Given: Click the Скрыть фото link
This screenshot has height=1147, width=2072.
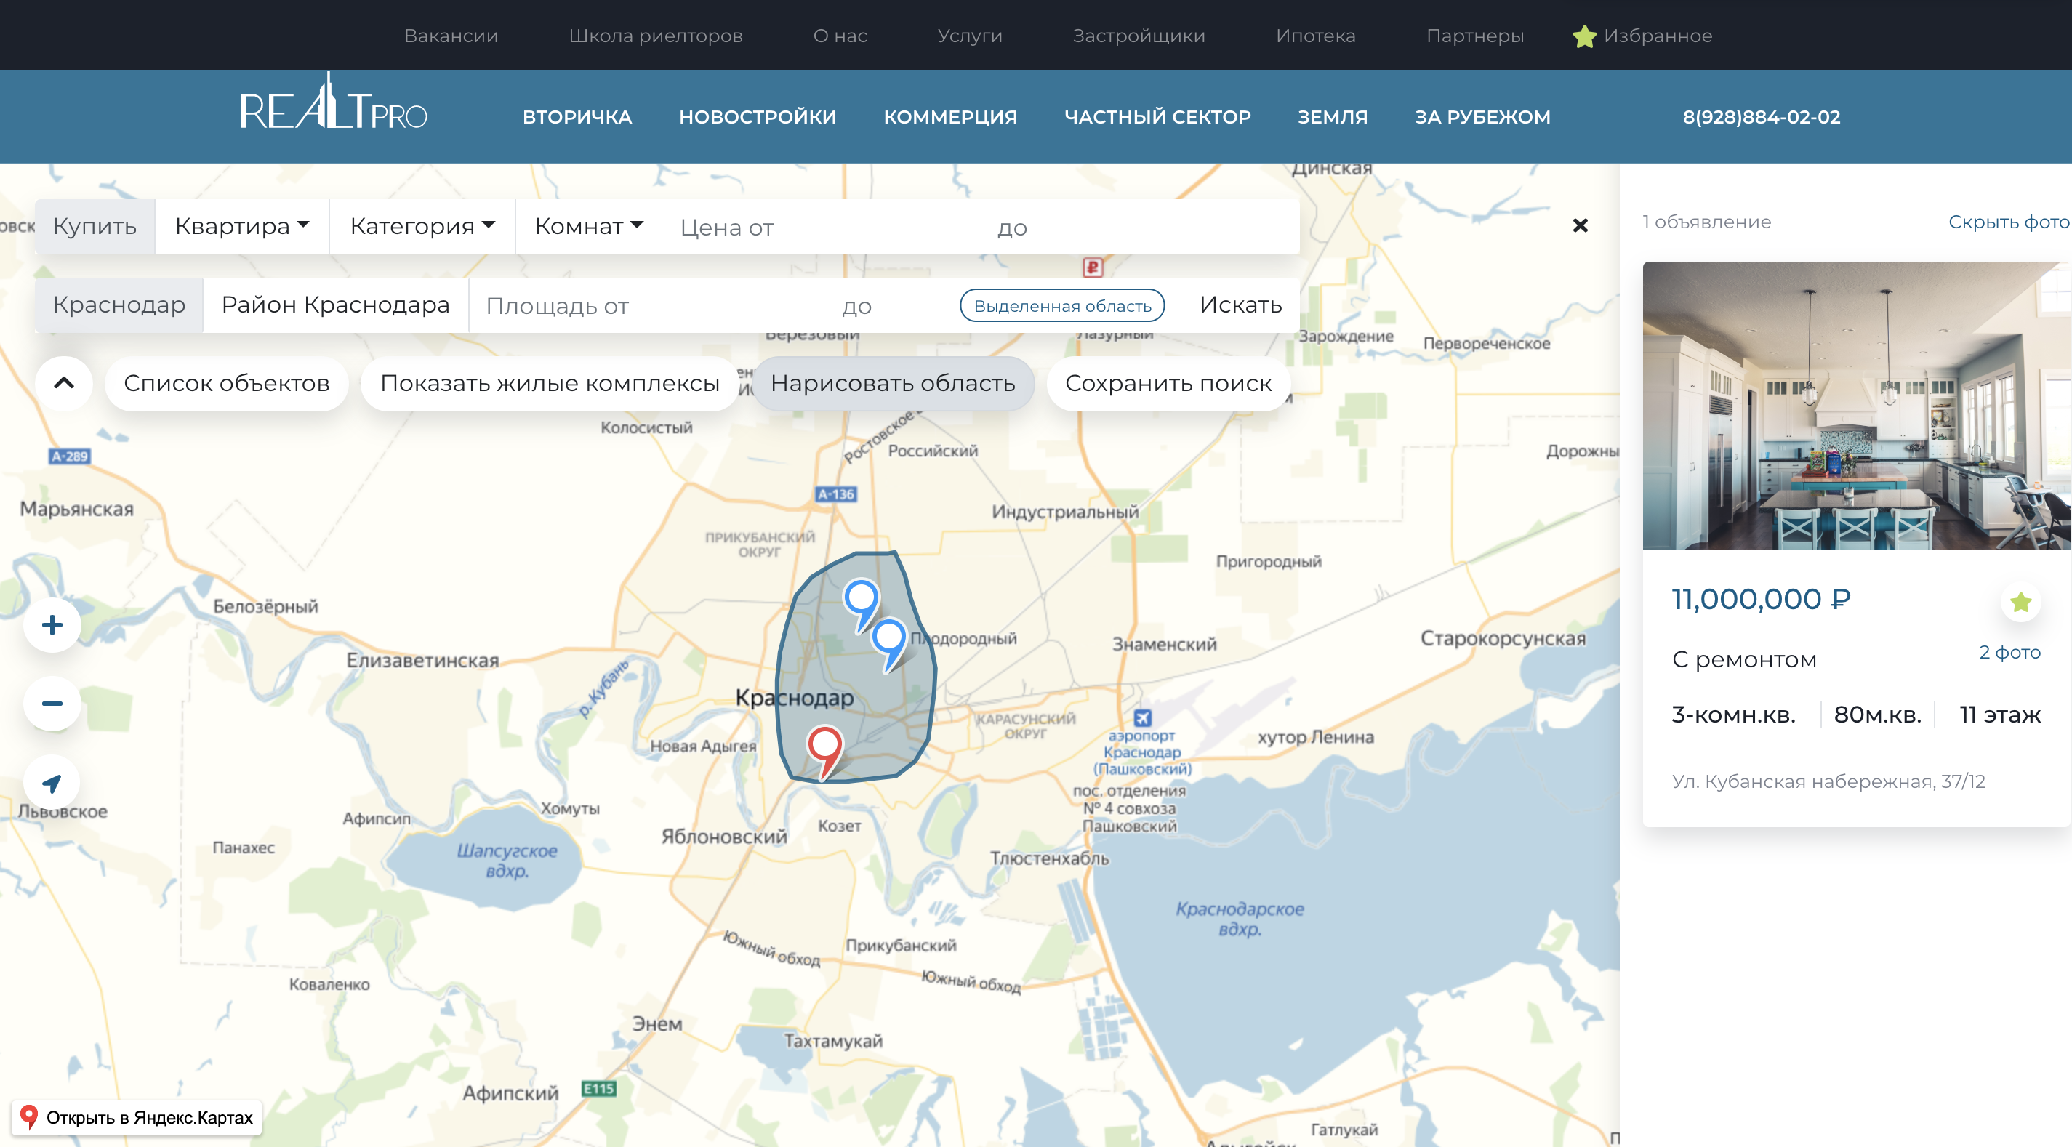Looking at the screenshot, I should 2009,222.
